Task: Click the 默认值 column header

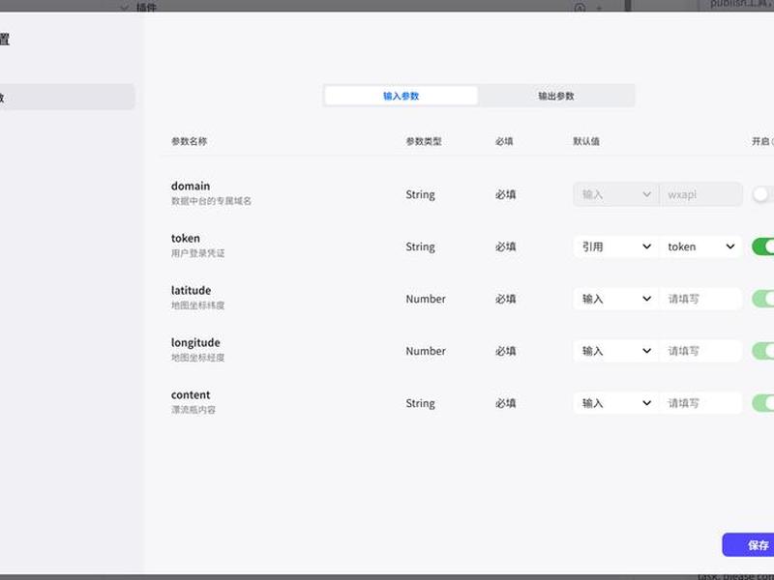Action: (x=586, y=141)
